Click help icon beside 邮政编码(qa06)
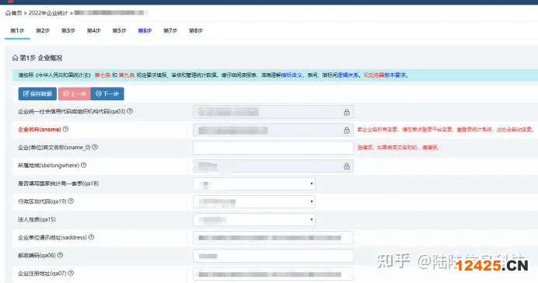Image resolution: width=538 pixels, height=283 pixels. [60, 255]
